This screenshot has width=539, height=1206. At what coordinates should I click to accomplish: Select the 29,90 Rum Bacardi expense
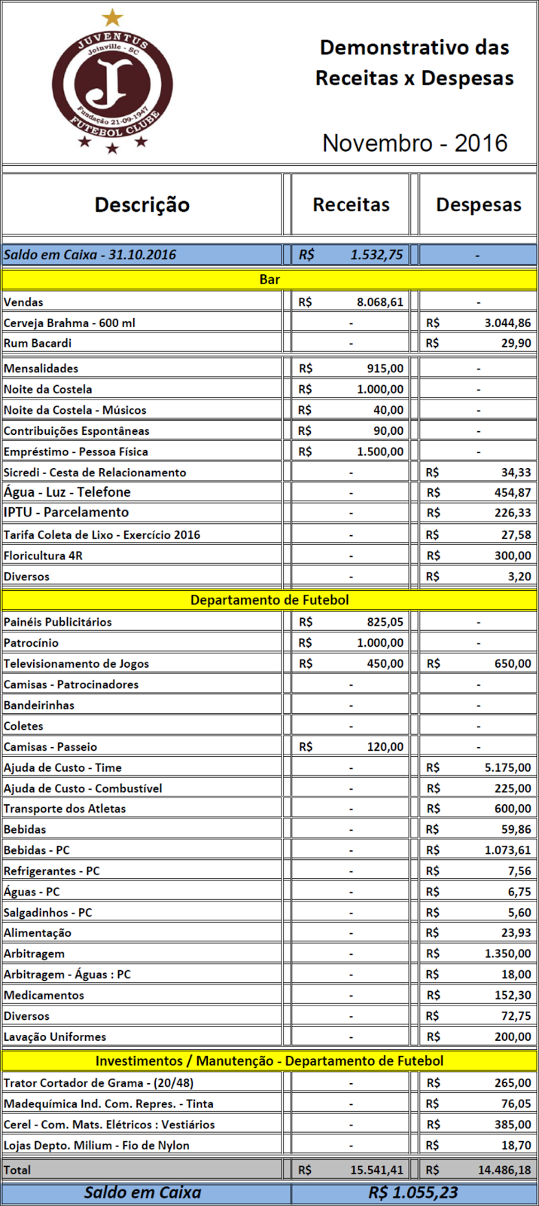point(478,343)
